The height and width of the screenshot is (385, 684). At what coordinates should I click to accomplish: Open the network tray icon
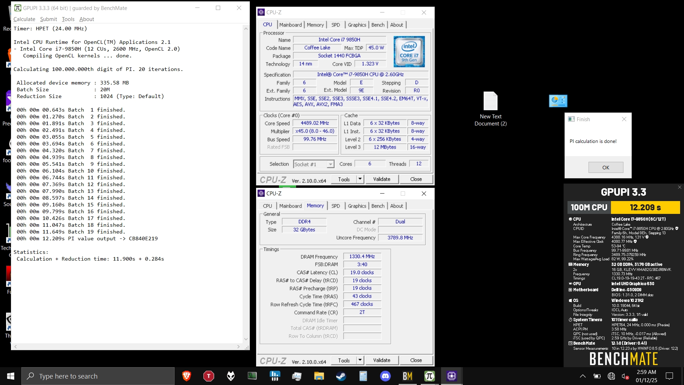[x=611, y=376]
